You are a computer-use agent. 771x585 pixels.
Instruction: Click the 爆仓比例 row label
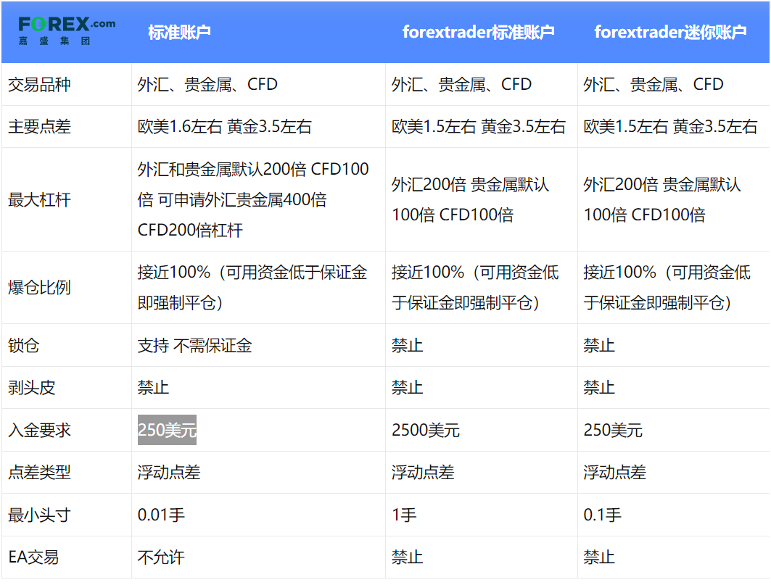[x=39, y=288]
